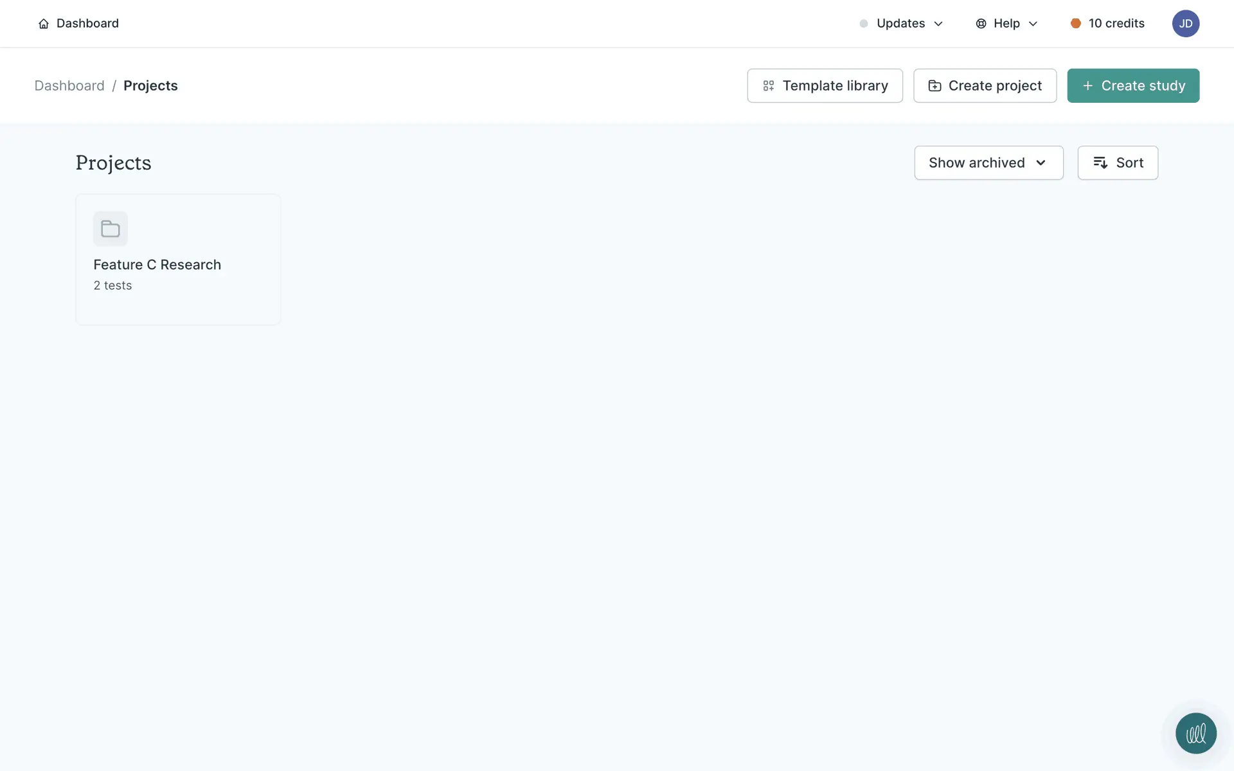
Task: View the 10 credits balance
Action: 1116,24
